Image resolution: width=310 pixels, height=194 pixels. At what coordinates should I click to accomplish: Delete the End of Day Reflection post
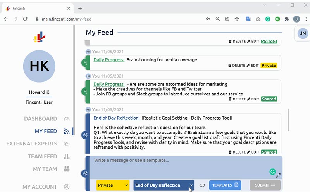(x=237, y=152)
